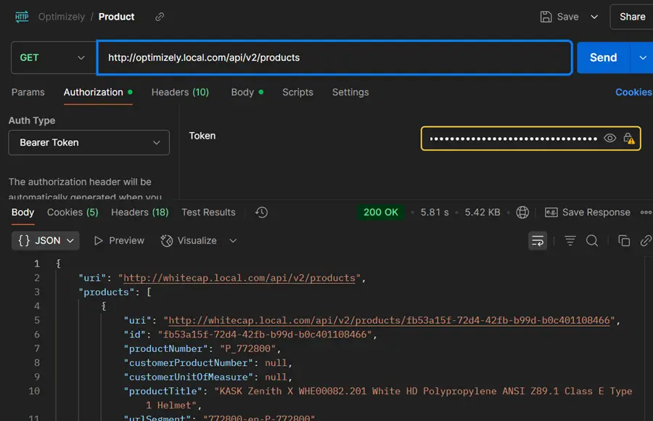Open the product uri link on line 5
Viewport: 653px width, 421px height.
(x=389, y=320)
